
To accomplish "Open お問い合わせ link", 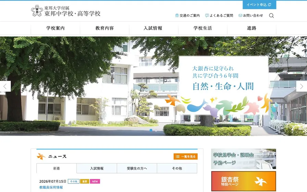I will point(251,15).
